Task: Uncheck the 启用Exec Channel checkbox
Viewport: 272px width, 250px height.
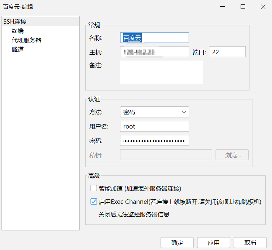Action: [x=94, y=202]
